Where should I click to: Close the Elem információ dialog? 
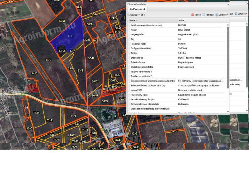pyautogui.click(x=228, y=4)
